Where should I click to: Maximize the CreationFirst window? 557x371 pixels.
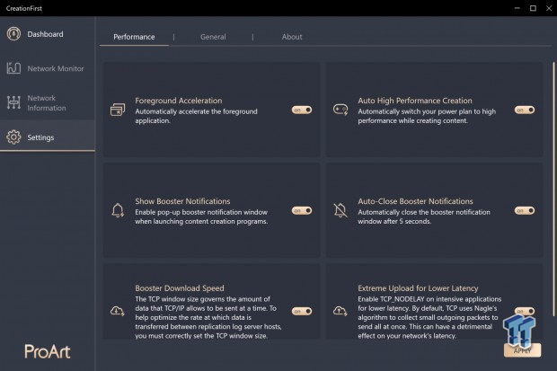[533, 8]
